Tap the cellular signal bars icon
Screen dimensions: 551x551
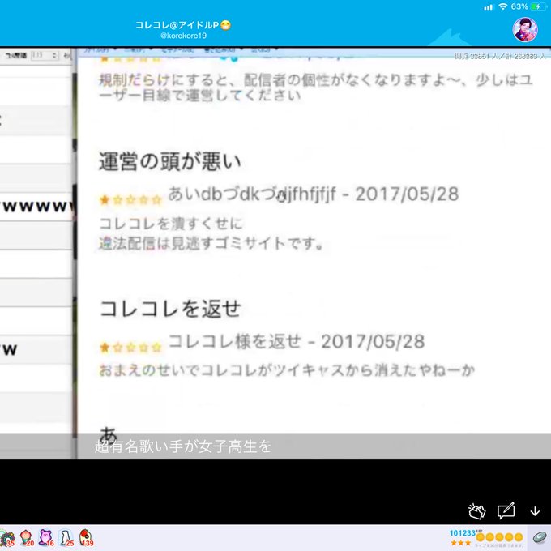pos(488,7)
